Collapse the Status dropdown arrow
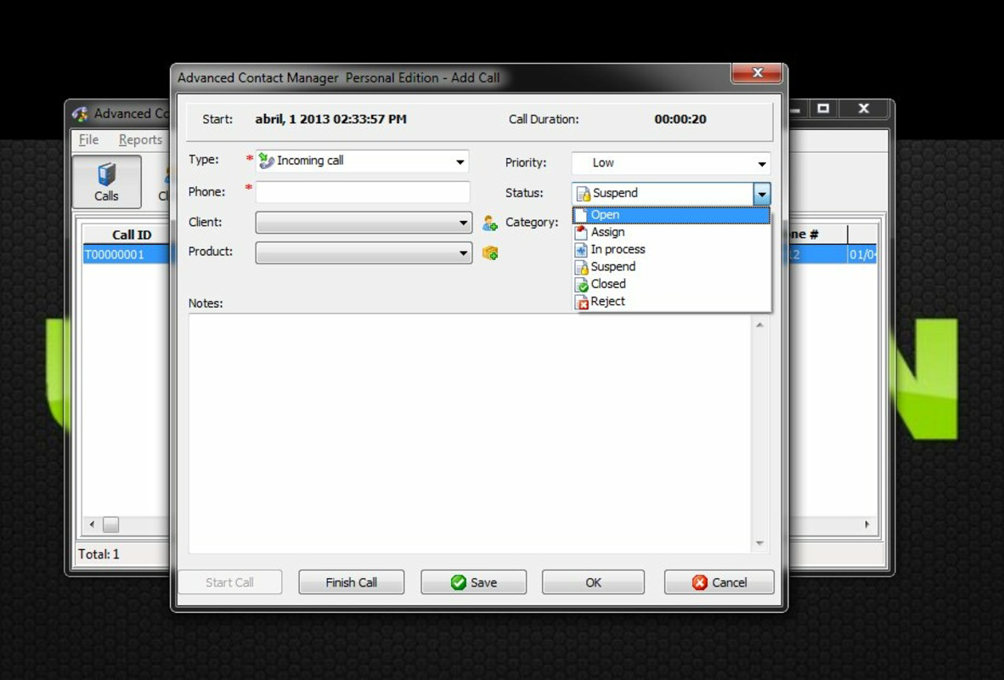The image size is (1004, 680). 761,194
